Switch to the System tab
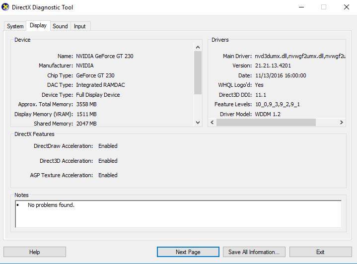 click(15, 26)
